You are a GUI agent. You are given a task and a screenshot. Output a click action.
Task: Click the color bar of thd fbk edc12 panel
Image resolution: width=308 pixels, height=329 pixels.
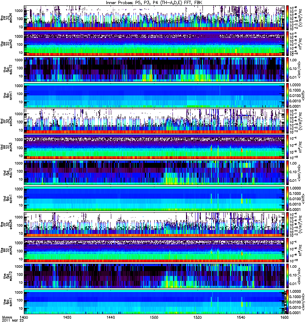pyautogui.click(x=287, y=173)
